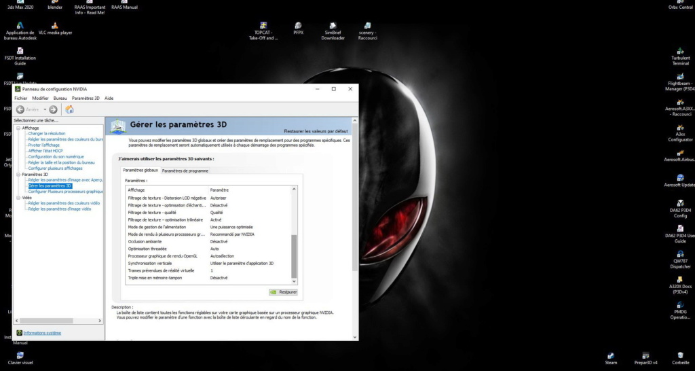The image size is (695, 371).
Task: Click the Restaurer button
Action: tap(283, 292)
